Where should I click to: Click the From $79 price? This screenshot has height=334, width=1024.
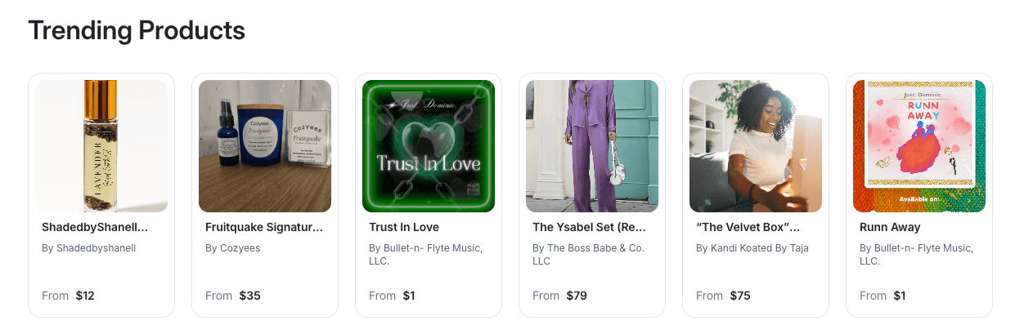[x=560, y=296]
